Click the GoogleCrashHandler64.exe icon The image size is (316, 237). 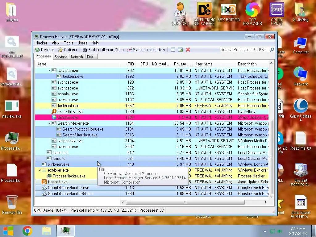pyautogui.click(x=44, y=193)
